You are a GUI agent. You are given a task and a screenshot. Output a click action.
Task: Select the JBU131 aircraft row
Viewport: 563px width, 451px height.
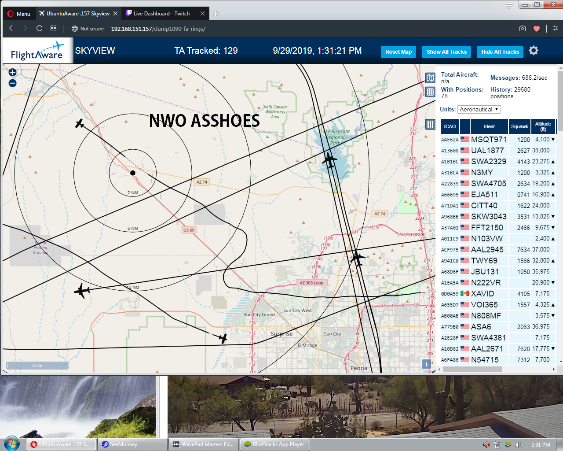point(498,272)
